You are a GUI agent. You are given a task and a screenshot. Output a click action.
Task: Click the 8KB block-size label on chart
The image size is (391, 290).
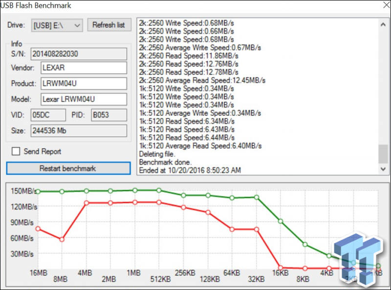point(303,279)
